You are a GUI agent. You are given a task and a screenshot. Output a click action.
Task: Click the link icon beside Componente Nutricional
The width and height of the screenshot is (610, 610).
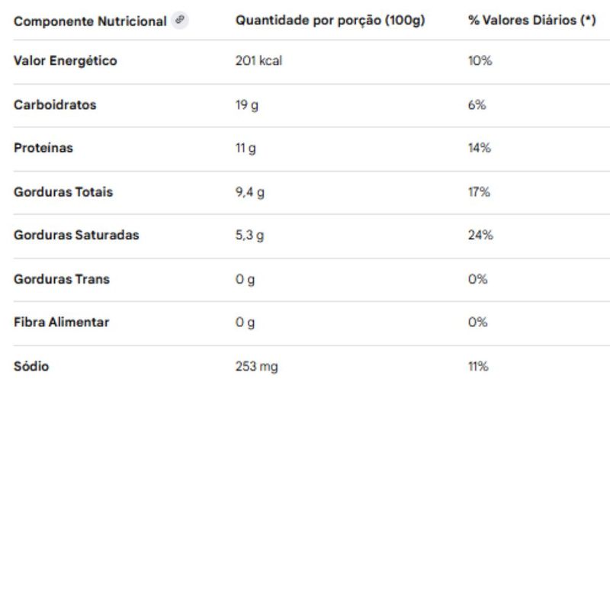(x=179, y=21)
